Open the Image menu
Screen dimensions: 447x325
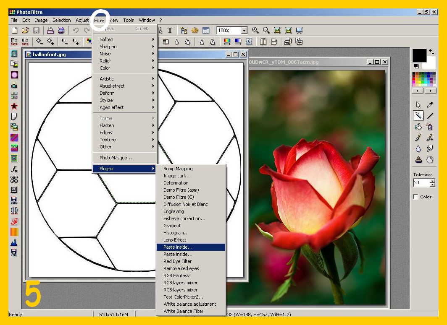41,20
